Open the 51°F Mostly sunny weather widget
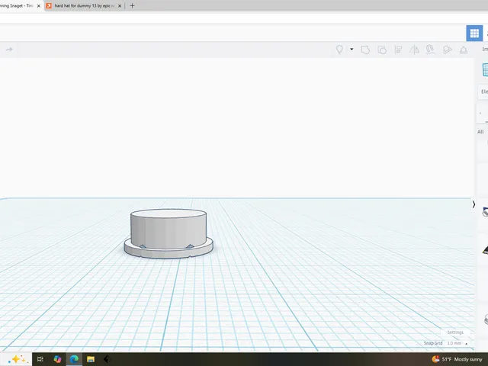Viewport: 488px width, 366px height. (457, 359)
